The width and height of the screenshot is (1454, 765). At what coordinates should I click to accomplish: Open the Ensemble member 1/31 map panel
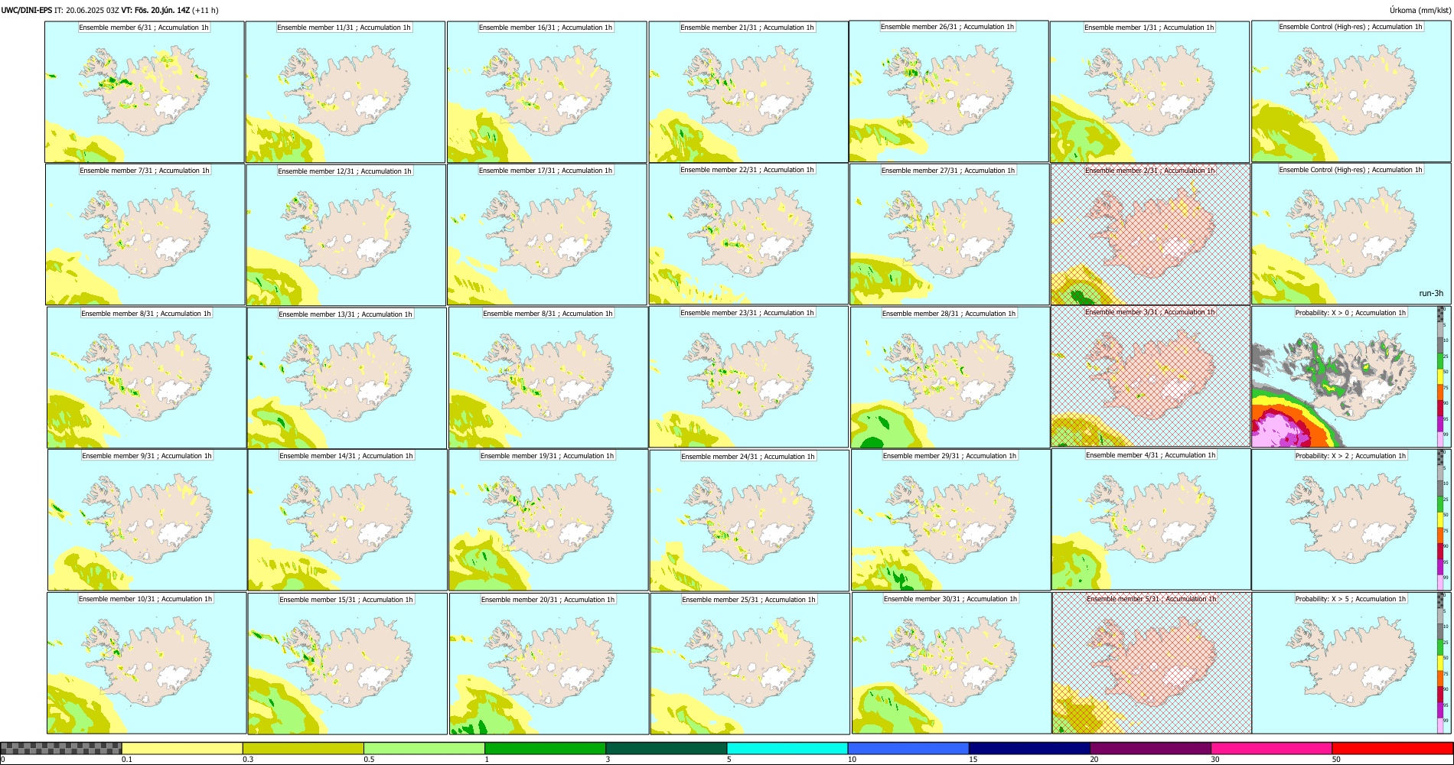click(x=1149, y=92)
